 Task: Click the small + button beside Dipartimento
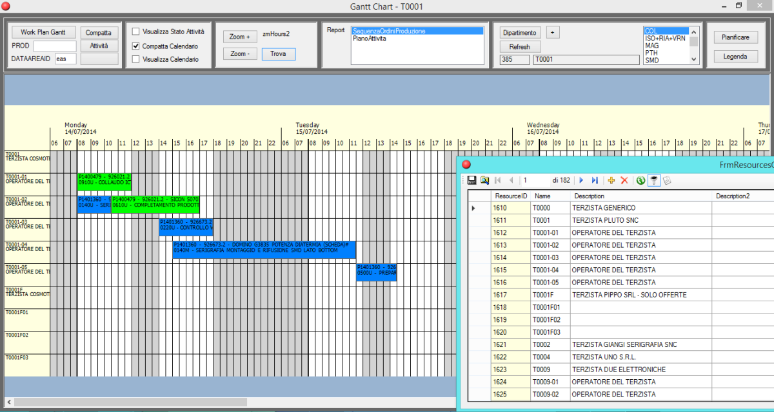coord(553,32)
